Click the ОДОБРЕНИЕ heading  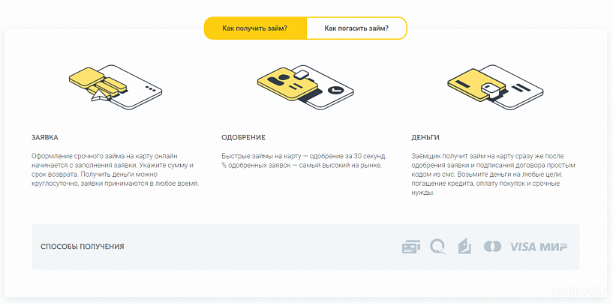tap(243, 137)
